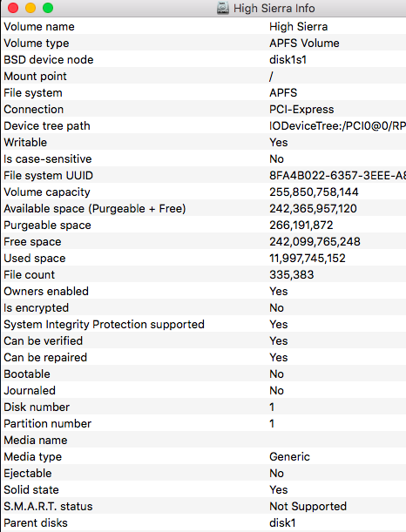This screenshot has width=406, height=532.
Task: Select the Mount point row
Action: pos(204,76)
